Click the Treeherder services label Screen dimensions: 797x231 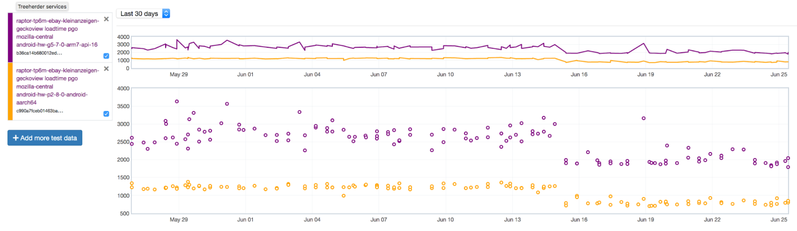pyautogui.click(x=42, y=6)
